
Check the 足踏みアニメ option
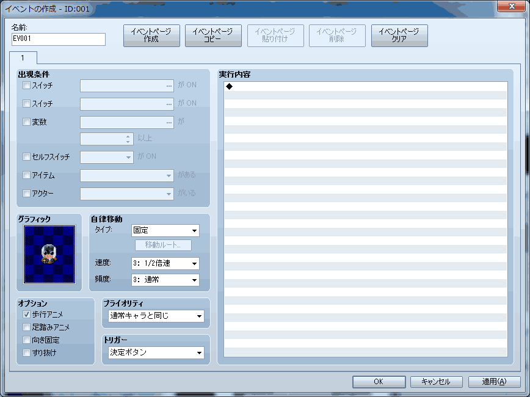pos(26,327)
